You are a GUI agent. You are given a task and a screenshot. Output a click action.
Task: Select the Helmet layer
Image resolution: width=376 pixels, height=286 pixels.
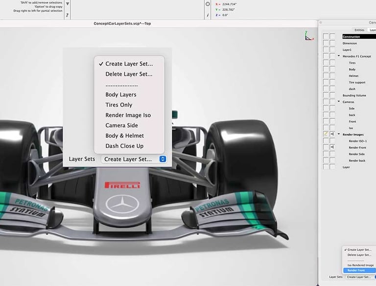(353, 76)
